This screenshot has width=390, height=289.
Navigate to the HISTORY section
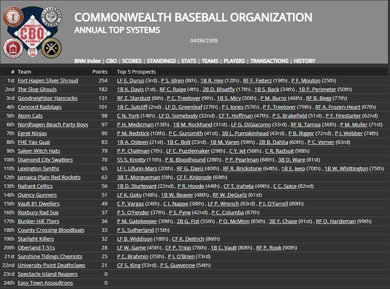point(304,61)
